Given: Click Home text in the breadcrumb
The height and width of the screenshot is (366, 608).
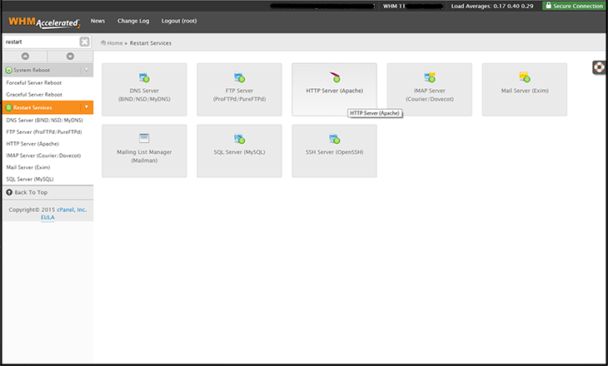Looking at the screenshot, I should tap(115, 43).
